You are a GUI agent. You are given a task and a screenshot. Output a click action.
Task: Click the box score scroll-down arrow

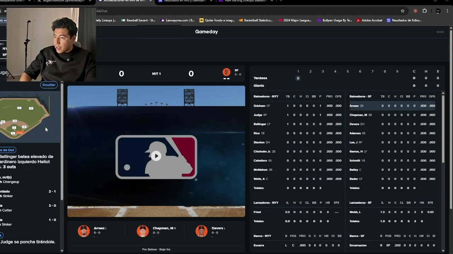[x=443, y=251]
